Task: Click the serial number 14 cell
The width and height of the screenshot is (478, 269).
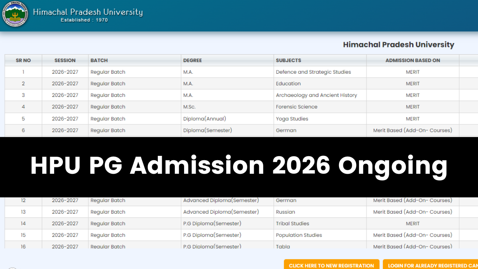Action: pyautogui.click(x=23, y=224)
